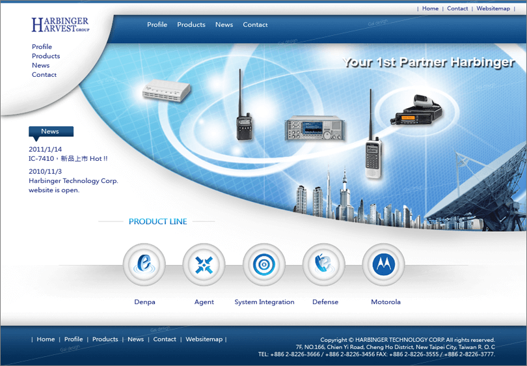Viewport: 527px width, 366px height.
Task: Click the News section heading tab
Action: tap(51, 132)
